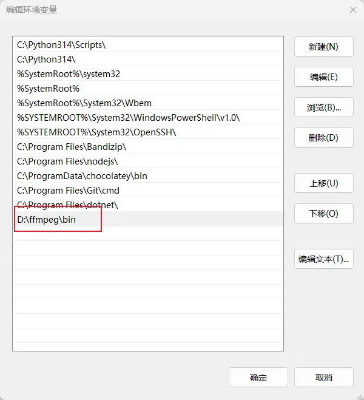Cancel dialog with 取消 button
This screenshot has width=364, height=400.
(323, 378)
